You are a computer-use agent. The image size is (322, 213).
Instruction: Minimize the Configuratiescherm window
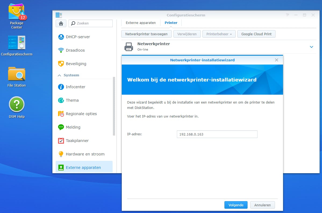click(296, 15)
